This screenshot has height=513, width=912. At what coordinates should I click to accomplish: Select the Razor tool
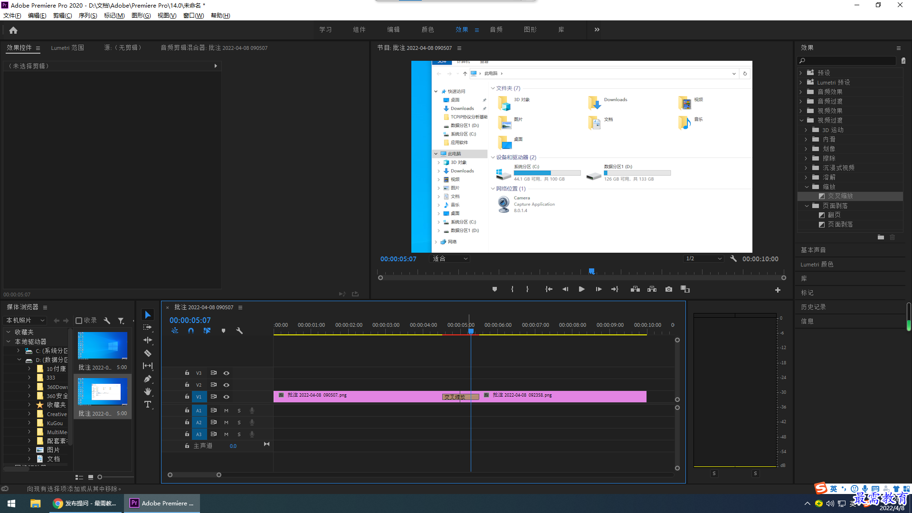coord(148,353)
